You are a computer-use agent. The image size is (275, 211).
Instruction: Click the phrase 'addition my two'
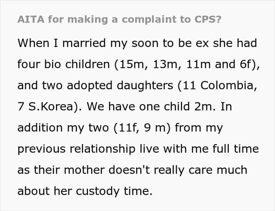tap(63, 128)
